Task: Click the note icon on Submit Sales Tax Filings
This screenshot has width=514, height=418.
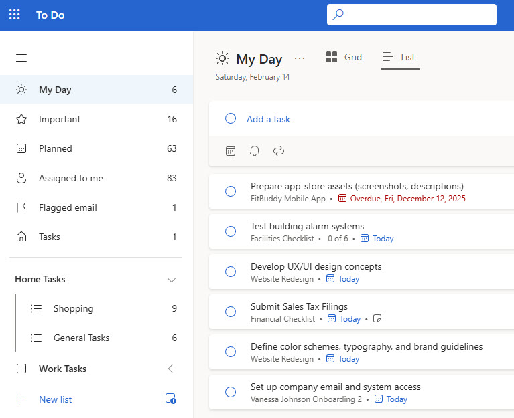Action: 377,319
